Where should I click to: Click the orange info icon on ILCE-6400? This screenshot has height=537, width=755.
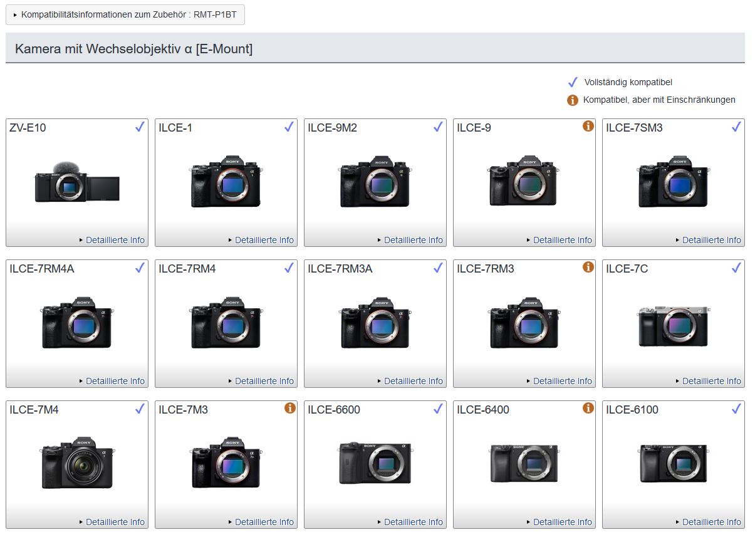(588, 408)
